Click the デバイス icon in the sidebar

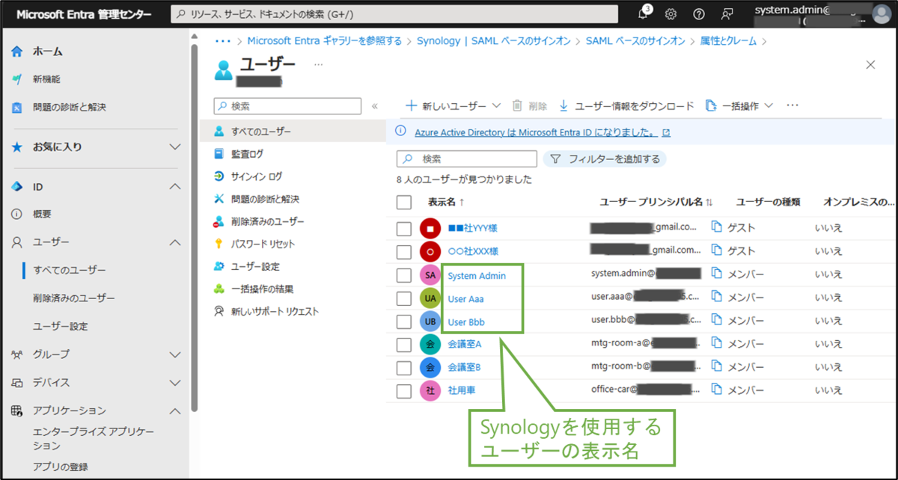point(17,383)
